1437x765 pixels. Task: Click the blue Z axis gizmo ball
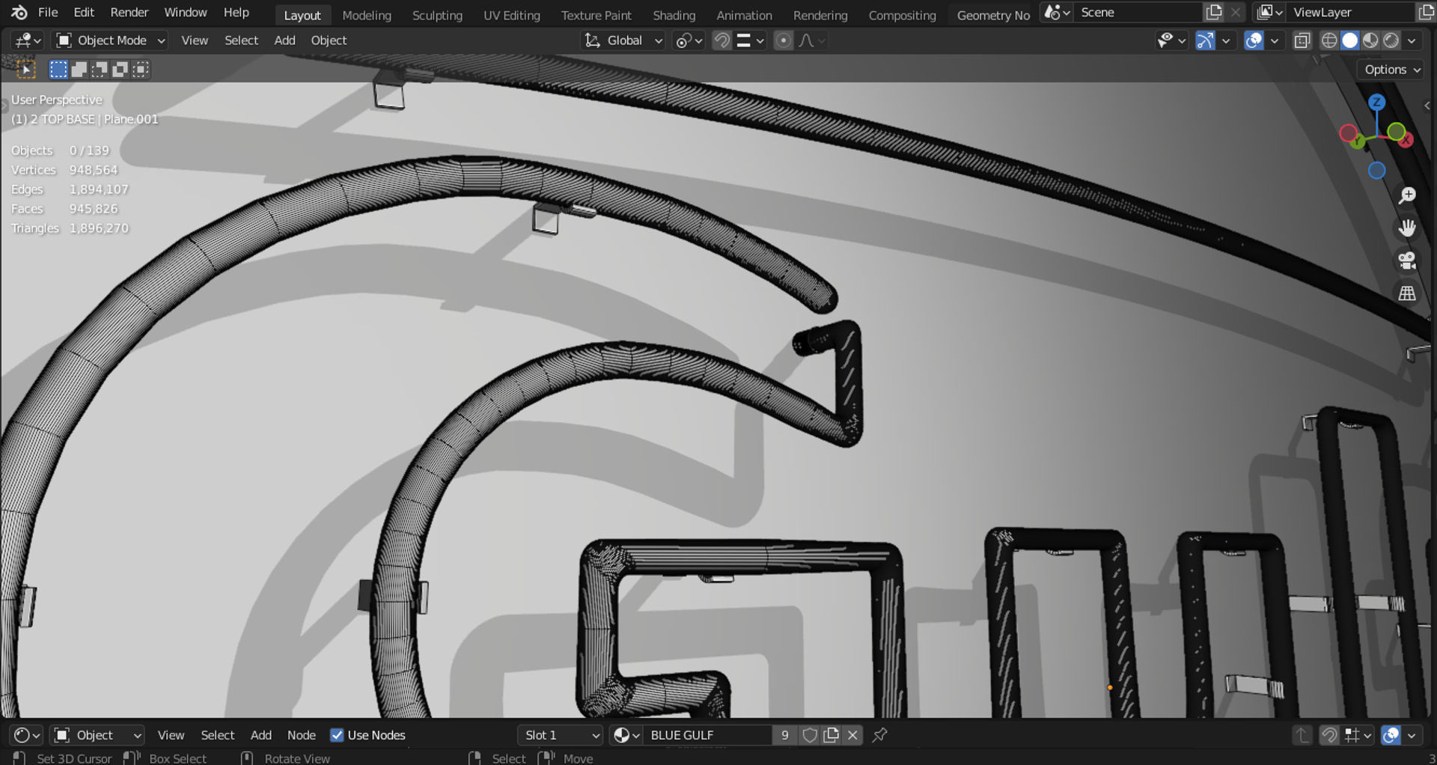click(1376, 102)
